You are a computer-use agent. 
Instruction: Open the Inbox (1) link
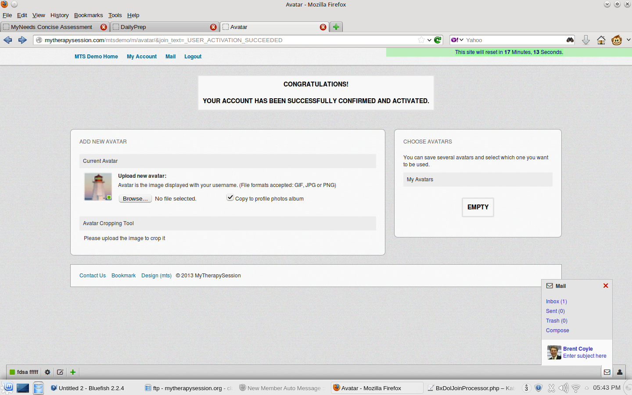556,302
